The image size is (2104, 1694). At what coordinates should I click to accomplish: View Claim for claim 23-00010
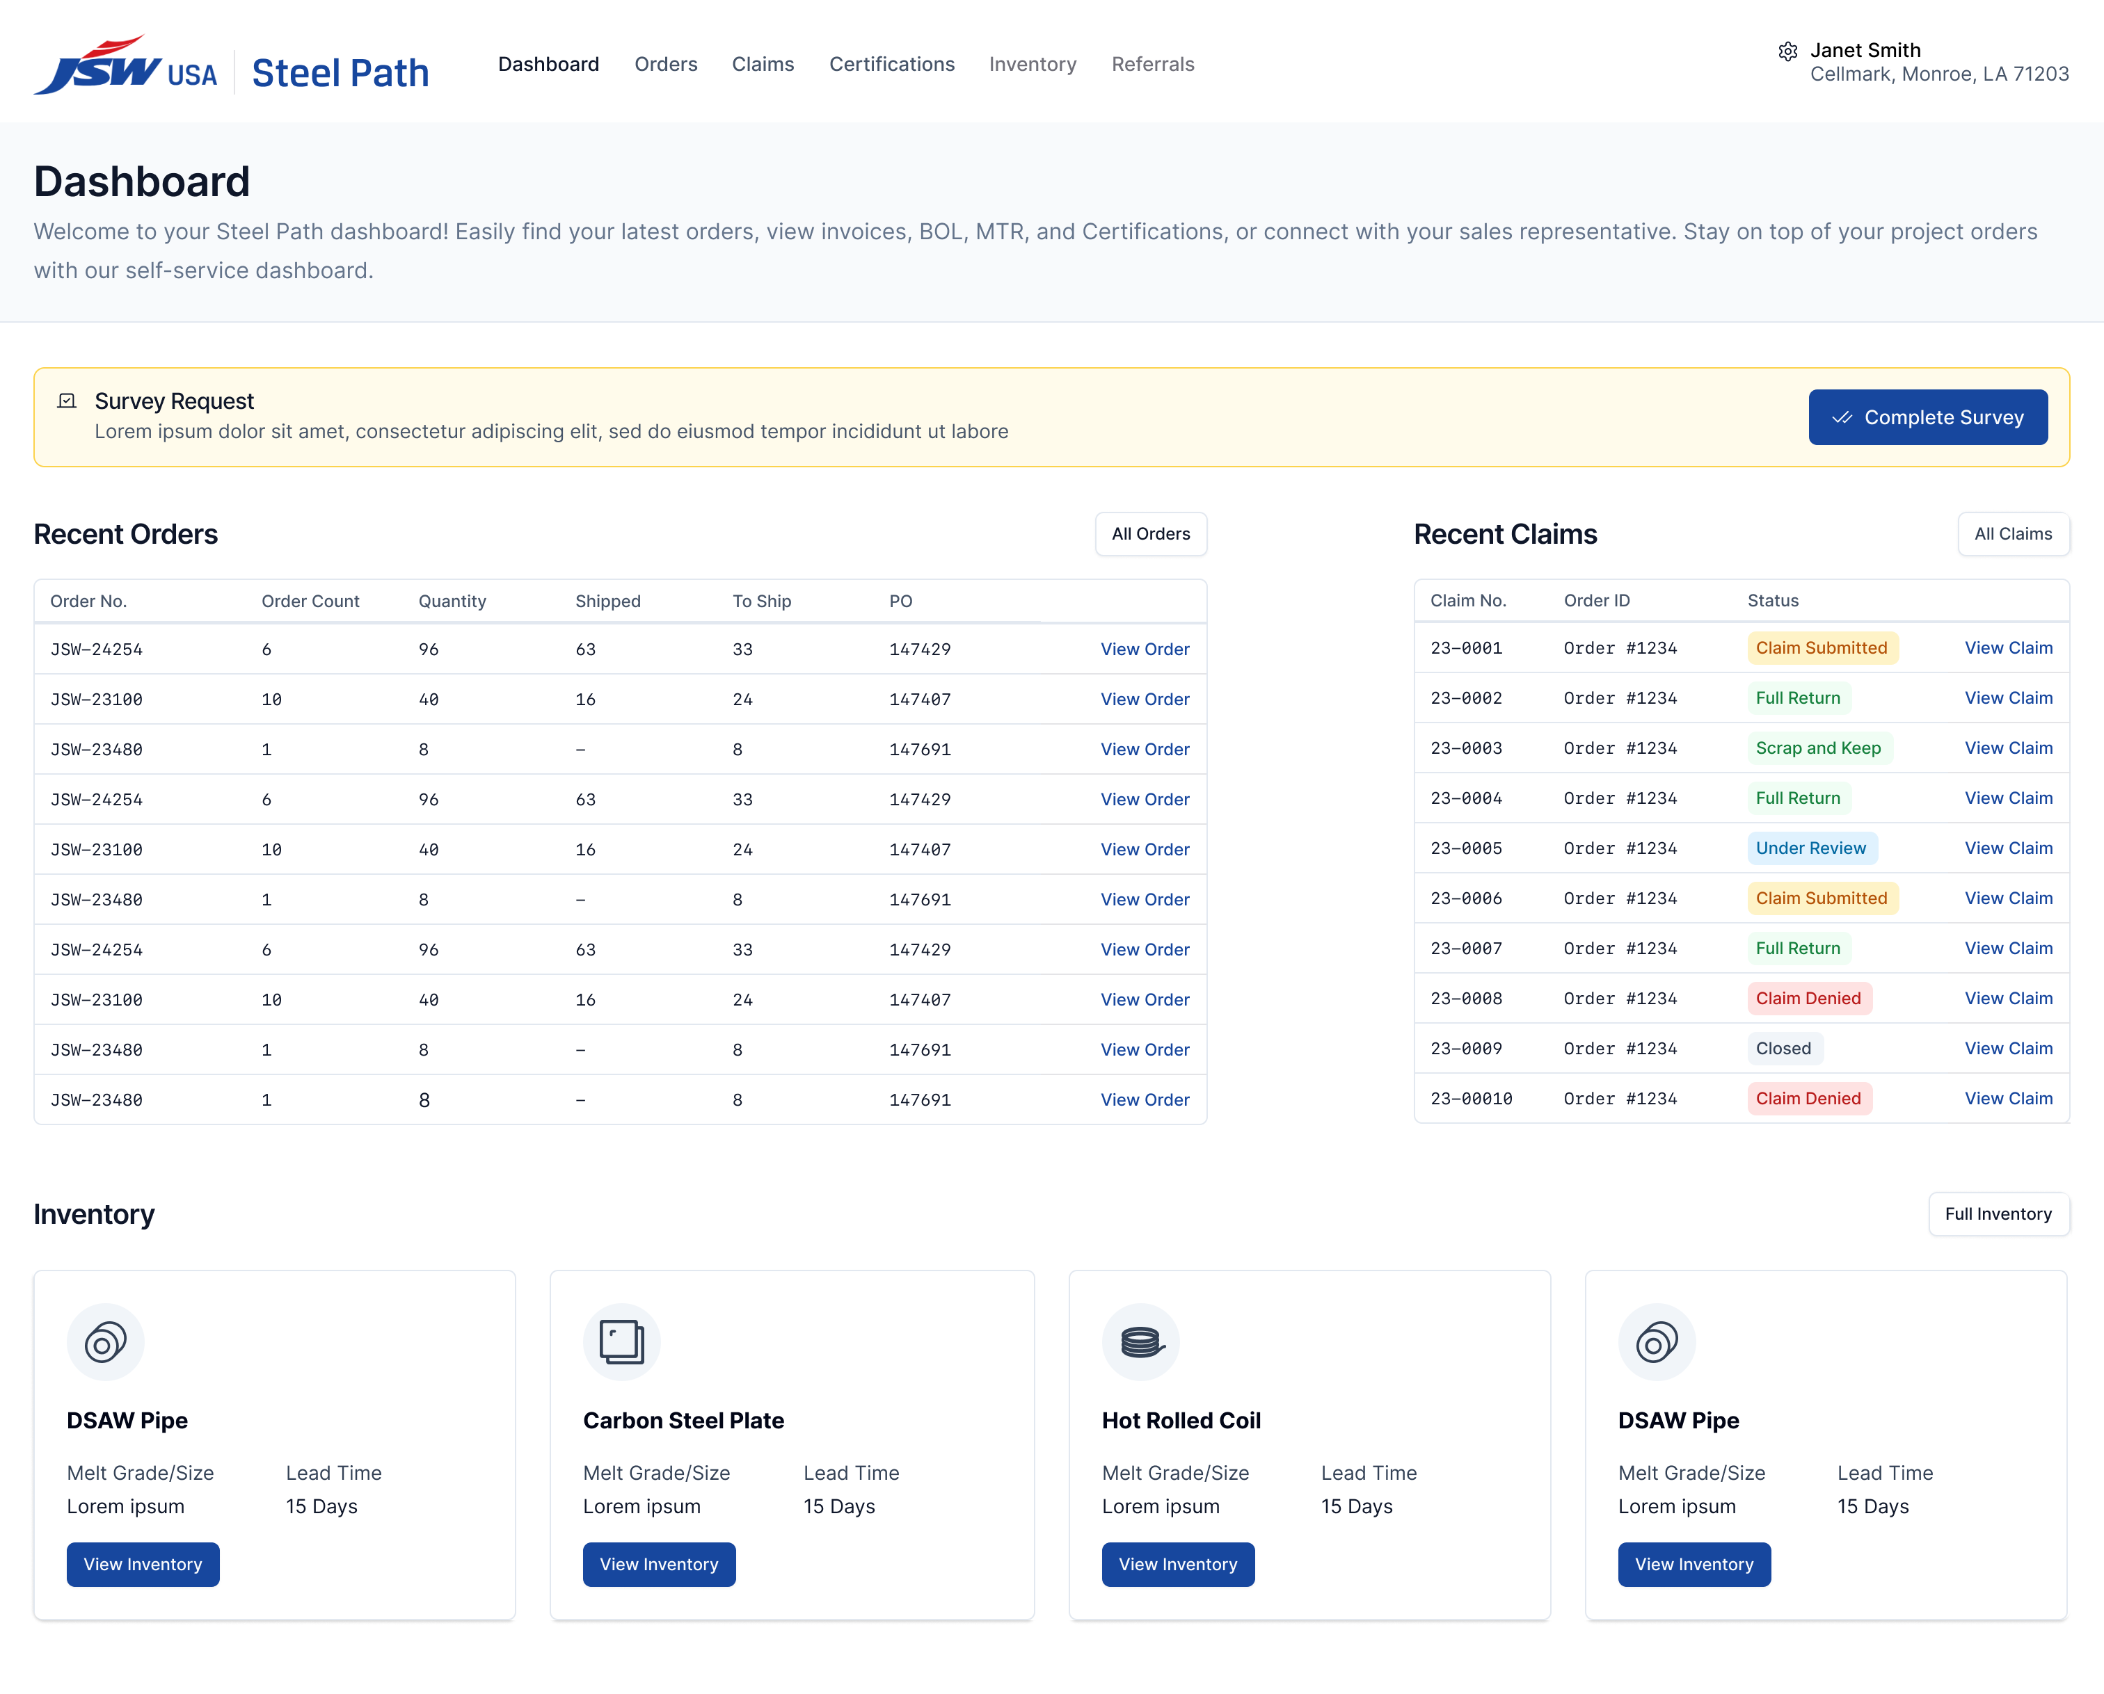[x=2008, y=1099]
